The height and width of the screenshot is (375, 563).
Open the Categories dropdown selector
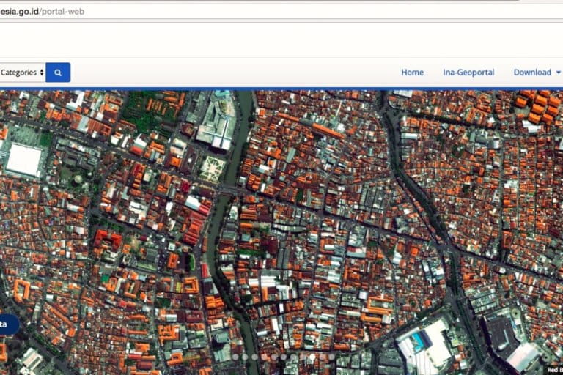pyautogui.click(x=22, y=73)
